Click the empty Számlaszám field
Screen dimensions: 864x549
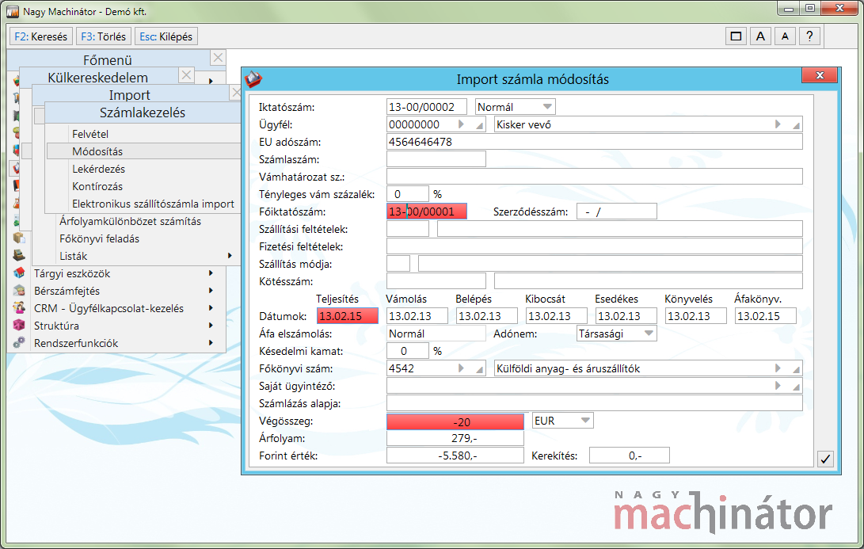click(x=436, y=159)
